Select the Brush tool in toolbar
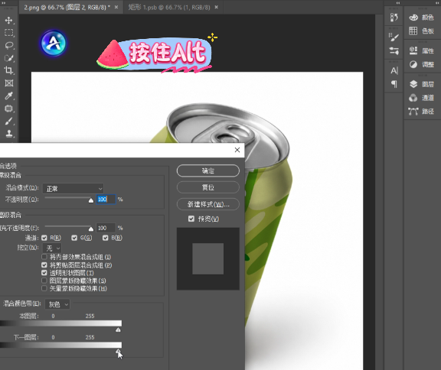 (x=8, y=121)
